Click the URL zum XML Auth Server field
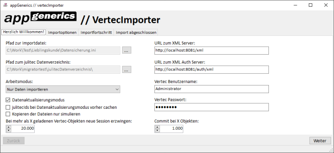Screen dimensions: 334x153 pyautogui.click(x=212, y=69)
